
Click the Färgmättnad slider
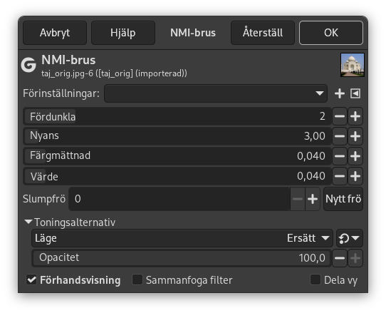click(177, 156)
